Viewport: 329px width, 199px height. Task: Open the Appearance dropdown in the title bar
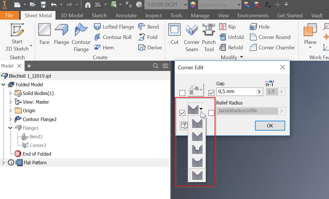(238, 5)
